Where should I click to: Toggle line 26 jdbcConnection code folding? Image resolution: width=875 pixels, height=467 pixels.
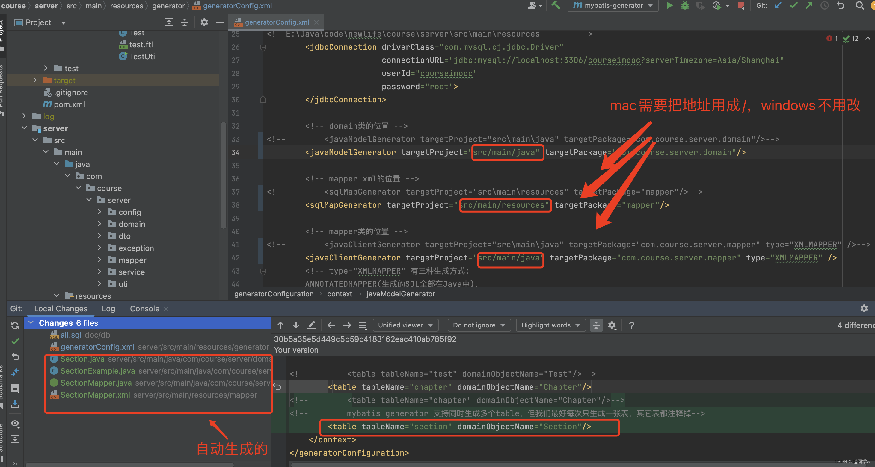click(262, 47)
